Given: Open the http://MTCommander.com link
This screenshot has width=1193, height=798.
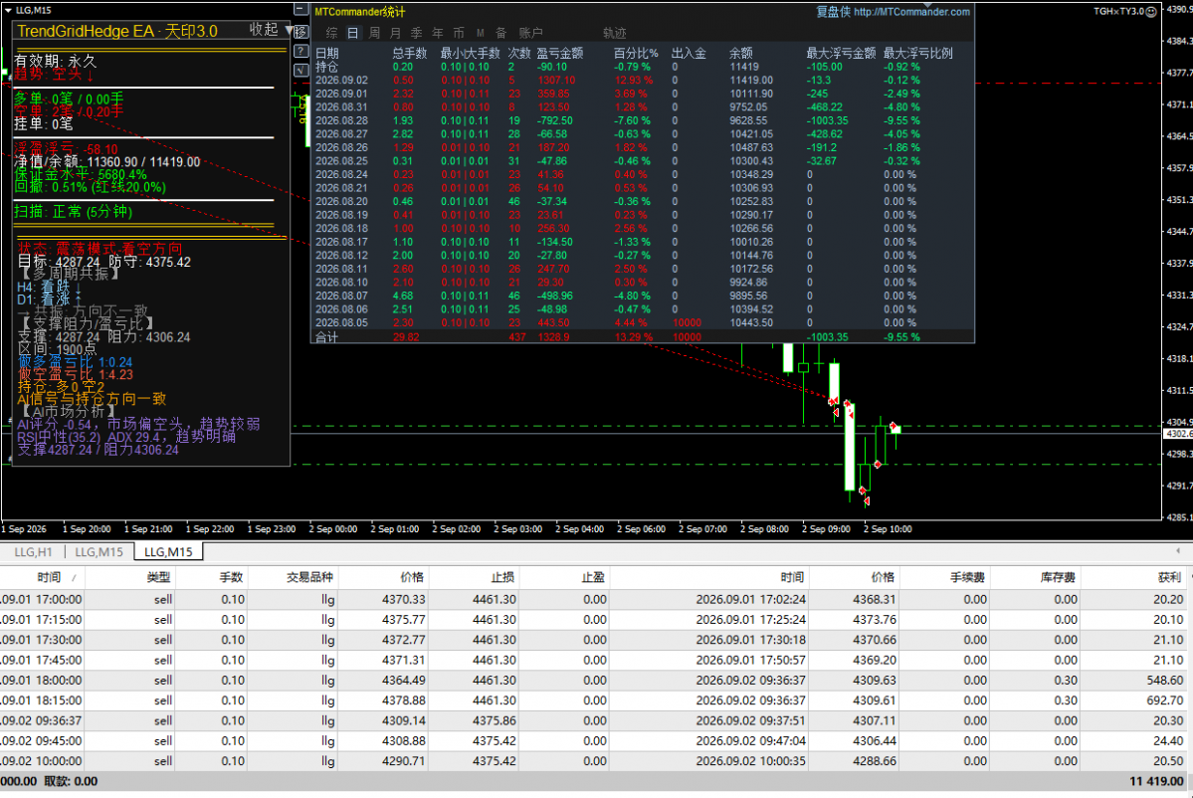Looking at the screenshot, I should [911, 11].
